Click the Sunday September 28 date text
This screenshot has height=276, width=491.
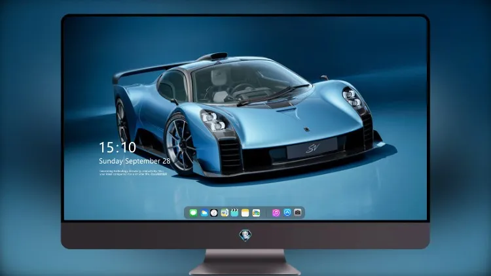135,161
